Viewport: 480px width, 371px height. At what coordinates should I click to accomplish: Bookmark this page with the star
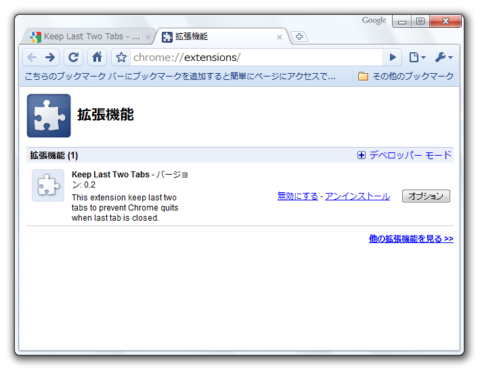click(121, 58)
